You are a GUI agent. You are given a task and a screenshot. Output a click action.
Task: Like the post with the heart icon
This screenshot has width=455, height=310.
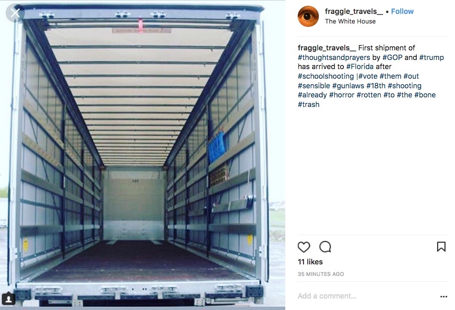pos(304,247)
